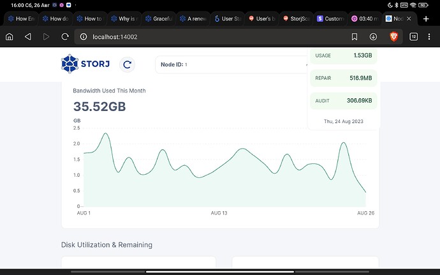Click the Storj logo in the header
The image size is (440, 275).
86,64
